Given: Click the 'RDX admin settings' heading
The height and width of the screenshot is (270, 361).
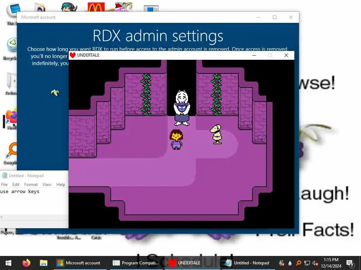Looking at the screenshot, I should [158, 36].
